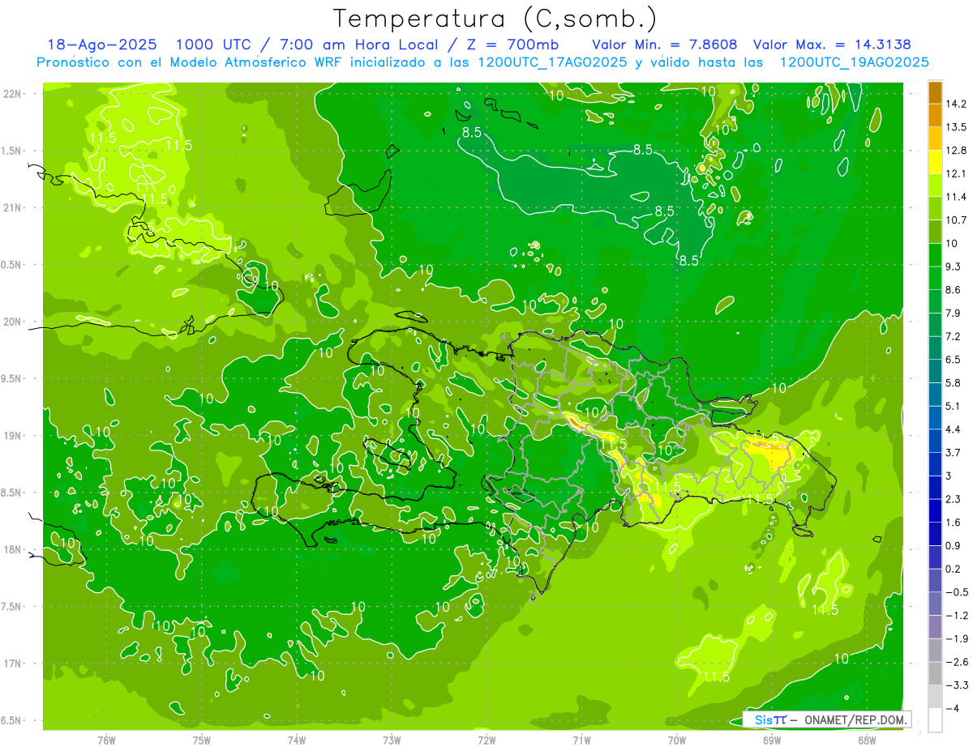Click latitude axis label '19N'
973x751 pixels.
pyautogui.click(x=11, y=436)
